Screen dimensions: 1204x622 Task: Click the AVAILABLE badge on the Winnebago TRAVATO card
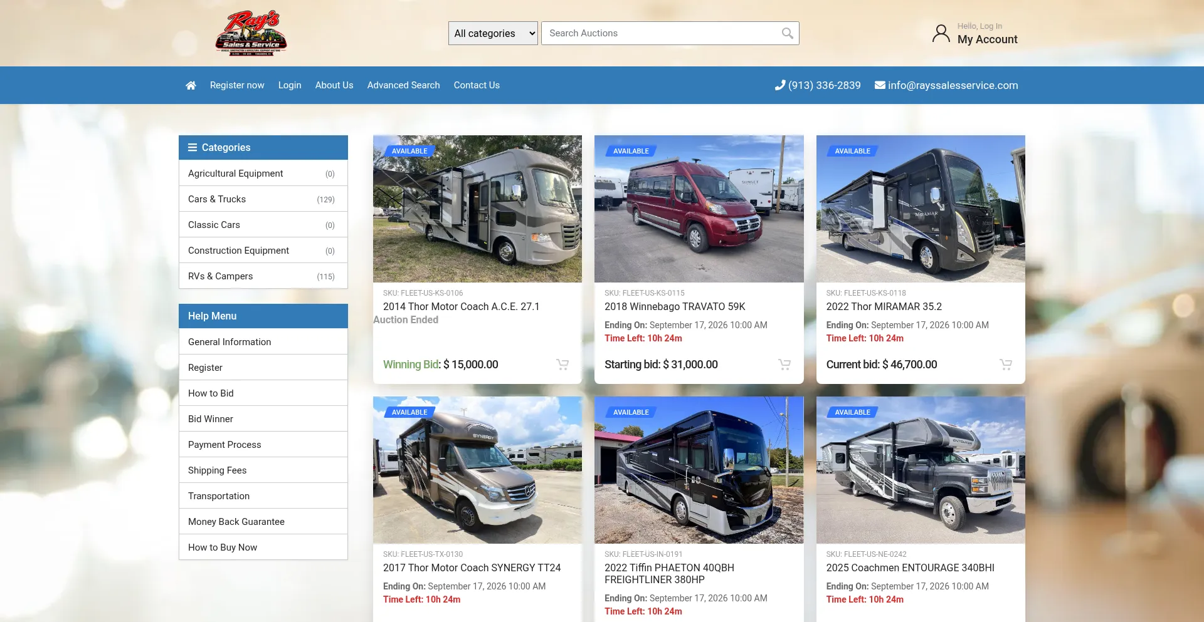tap(631, 151)
